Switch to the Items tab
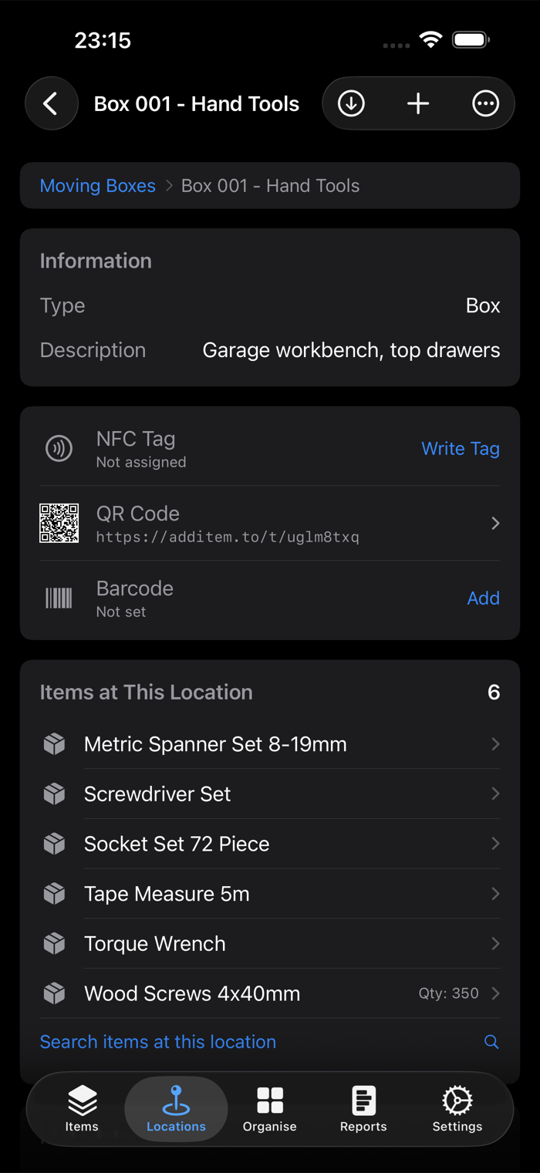540x1173 pixels. pos(82,1109)
